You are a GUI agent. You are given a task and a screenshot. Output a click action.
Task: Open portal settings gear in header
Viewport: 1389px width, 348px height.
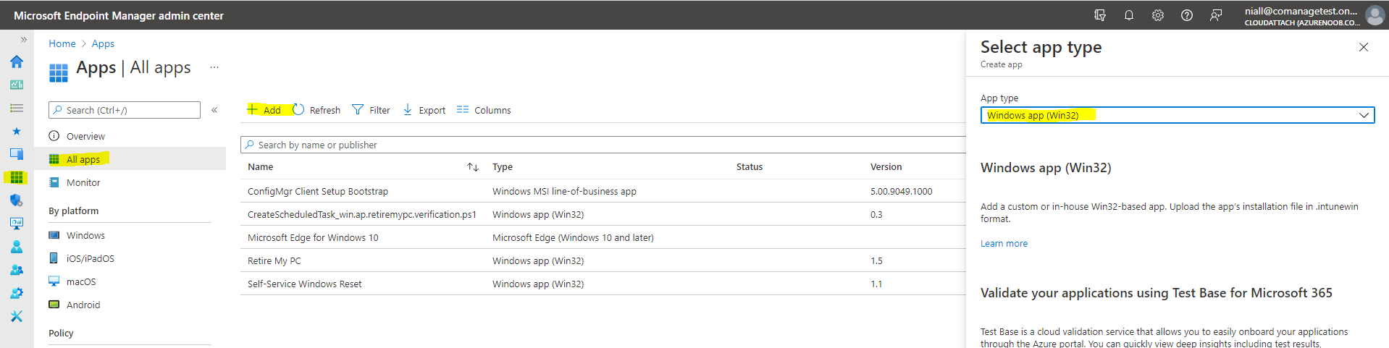(1158, 15)
